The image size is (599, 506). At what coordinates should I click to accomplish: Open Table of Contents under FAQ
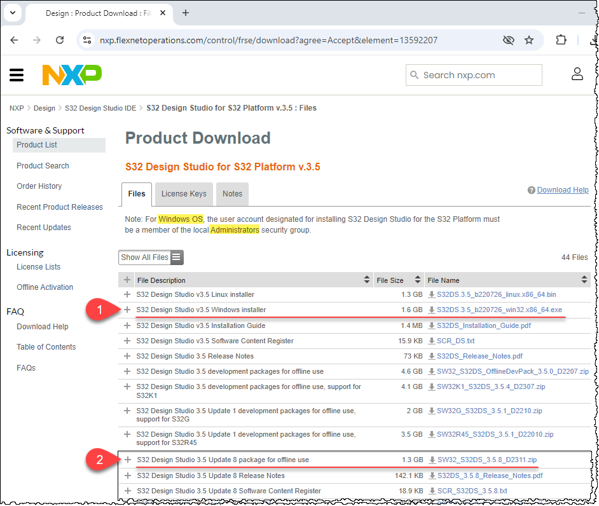(x=46, y=347)
